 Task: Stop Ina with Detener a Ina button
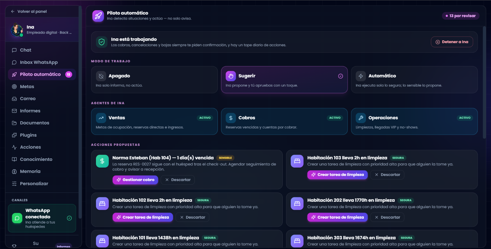[452, 42]
